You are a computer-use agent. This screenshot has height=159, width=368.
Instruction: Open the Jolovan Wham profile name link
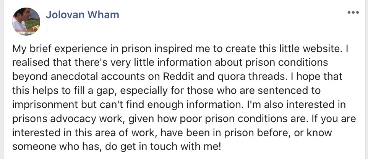click(83, 14)
